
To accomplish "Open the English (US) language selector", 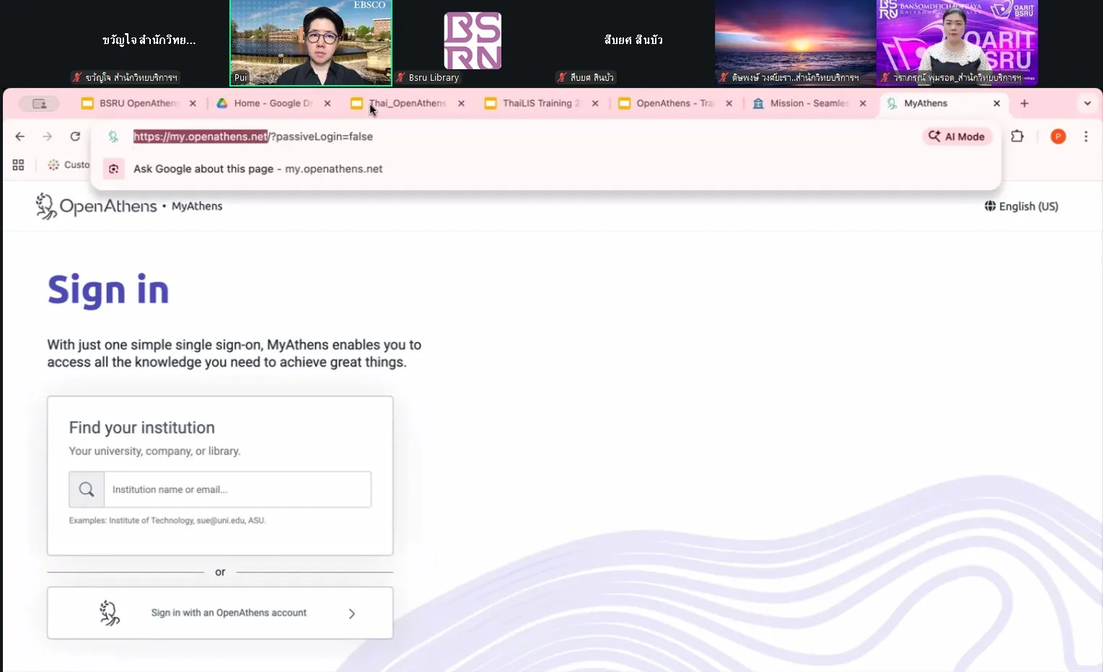I will pos(1021,206).
